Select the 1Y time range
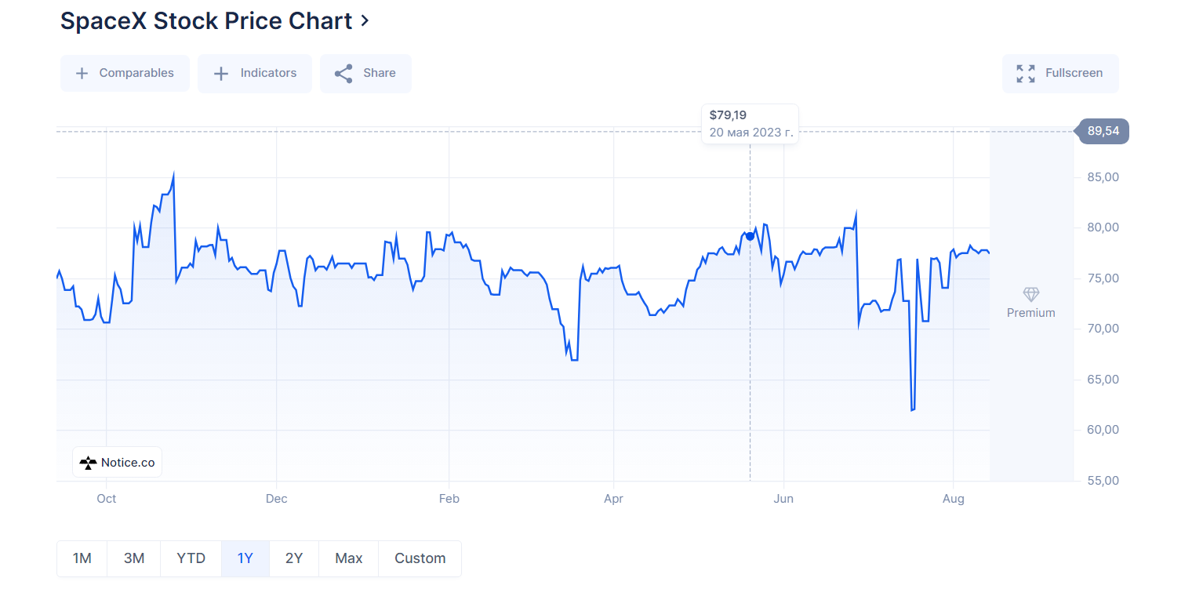Image resolution: width=1203 pixels, height=607 pixels. tap(245, 558)
